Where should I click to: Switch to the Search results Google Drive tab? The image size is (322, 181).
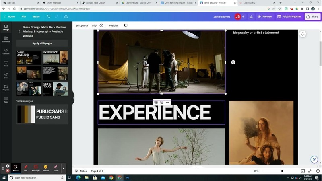pos(139,3)
